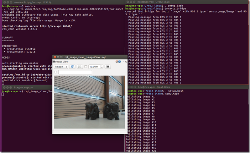Maximize the rqt_image_view window
This screenshot has height=153, width=250.
coord(61,57)
